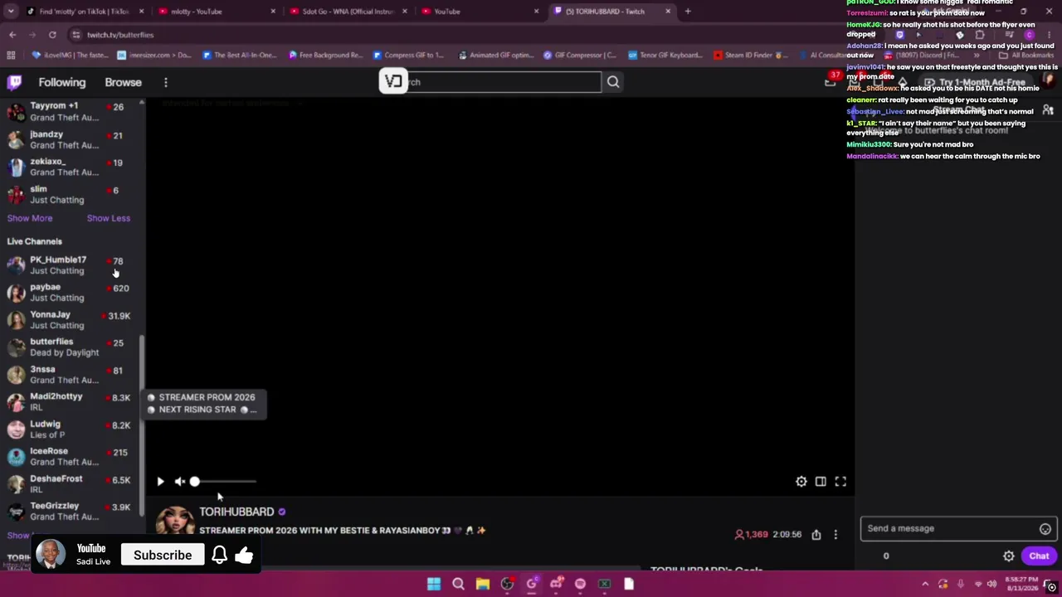Open Windows taskbar search
This screenshot has height=597, width=1062.
pyautogui.click(x=458, y=584)
